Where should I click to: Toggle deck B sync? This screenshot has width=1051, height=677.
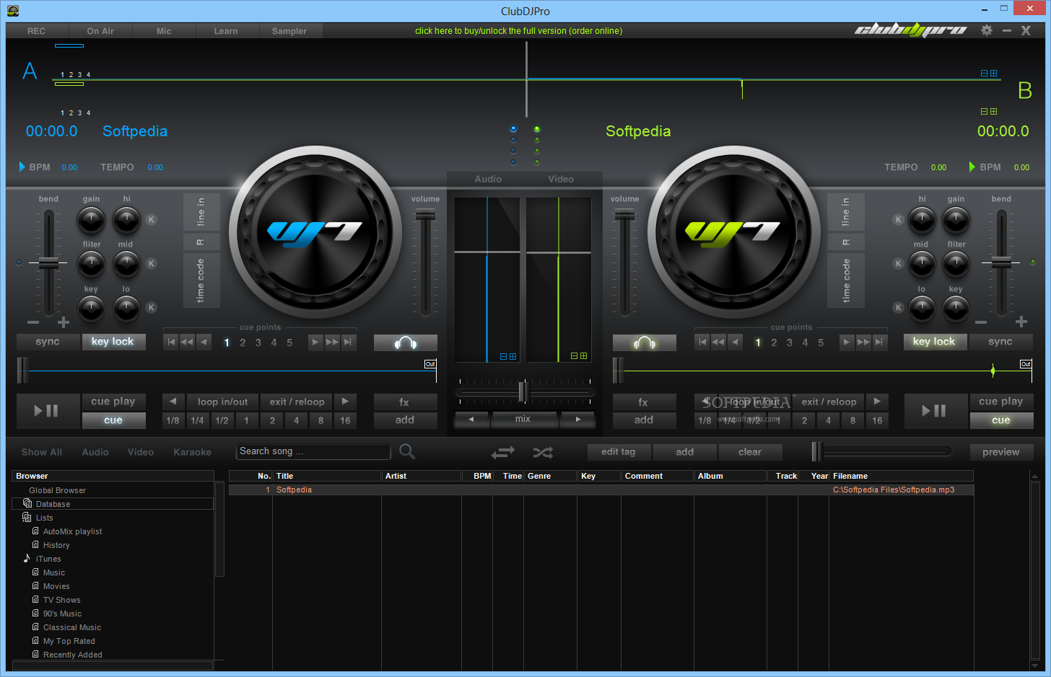(x=1000, y=342)
